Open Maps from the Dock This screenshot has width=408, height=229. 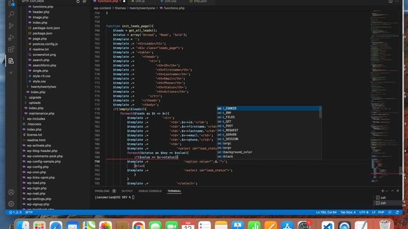pyautogui.click(x=89, y=225)
